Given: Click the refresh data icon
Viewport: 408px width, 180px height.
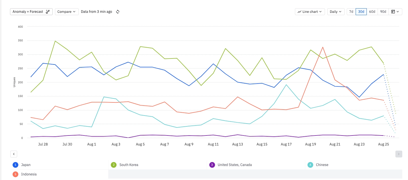Looking at the screenshot, I should [x=117, y=12].
